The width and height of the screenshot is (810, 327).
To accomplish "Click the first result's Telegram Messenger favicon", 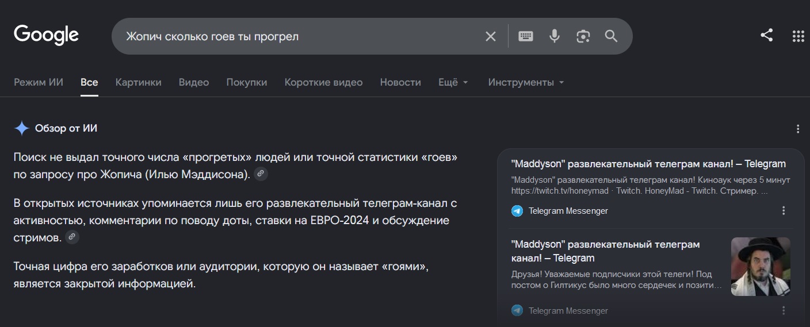I will tap(517, 211).
